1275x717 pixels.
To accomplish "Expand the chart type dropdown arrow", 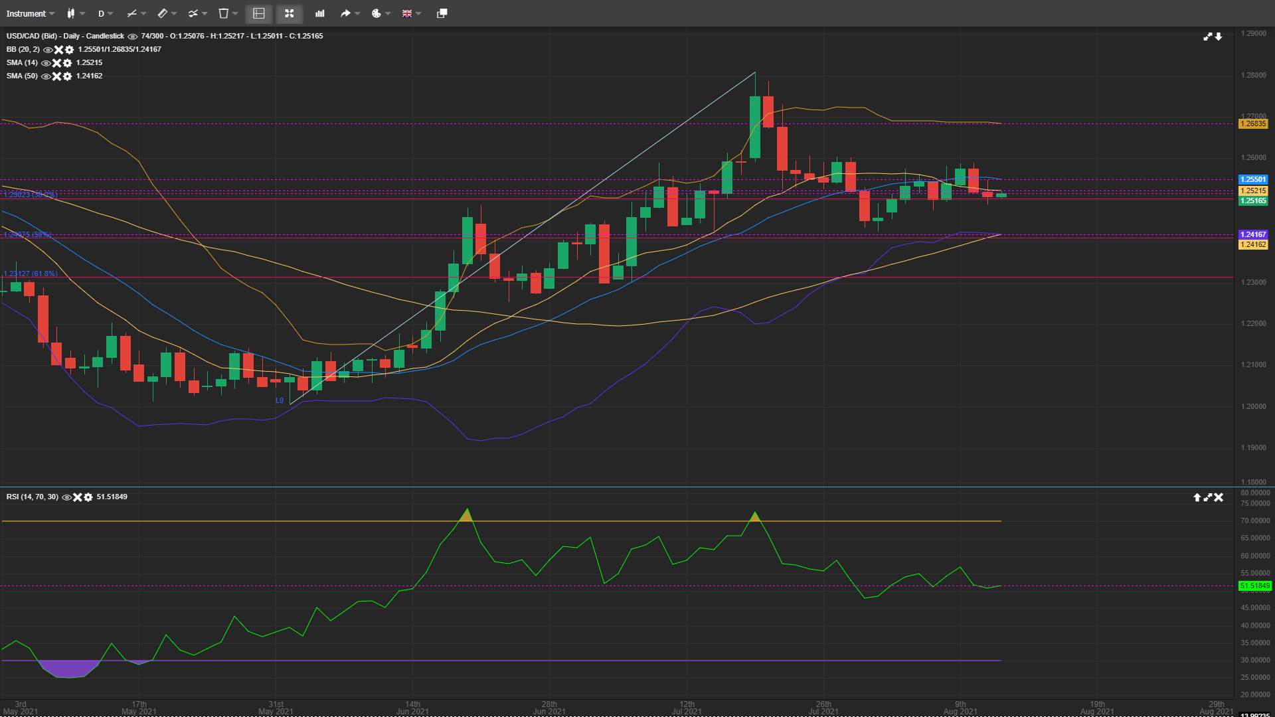I will point(82,13).
